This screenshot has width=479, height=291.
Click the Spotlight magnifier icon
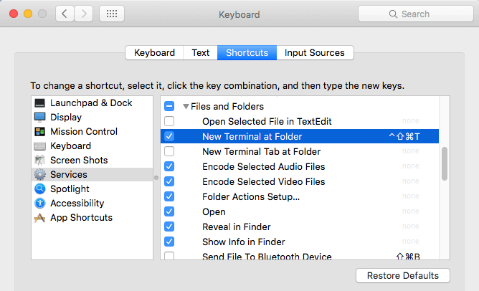(39, 189)
